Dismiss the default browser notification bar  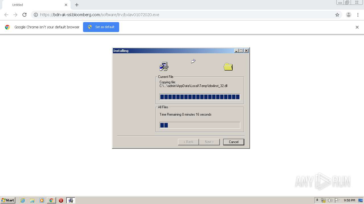pyautogui.click(x=357, y=27)
